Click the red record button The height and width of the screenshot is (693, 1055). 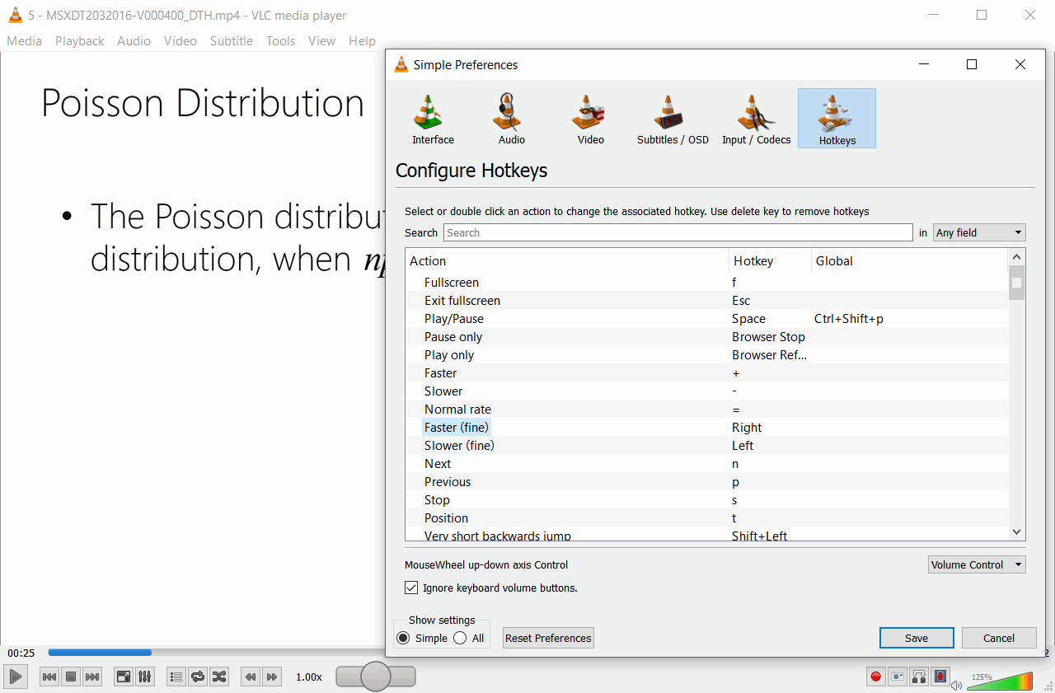[875, 677]
